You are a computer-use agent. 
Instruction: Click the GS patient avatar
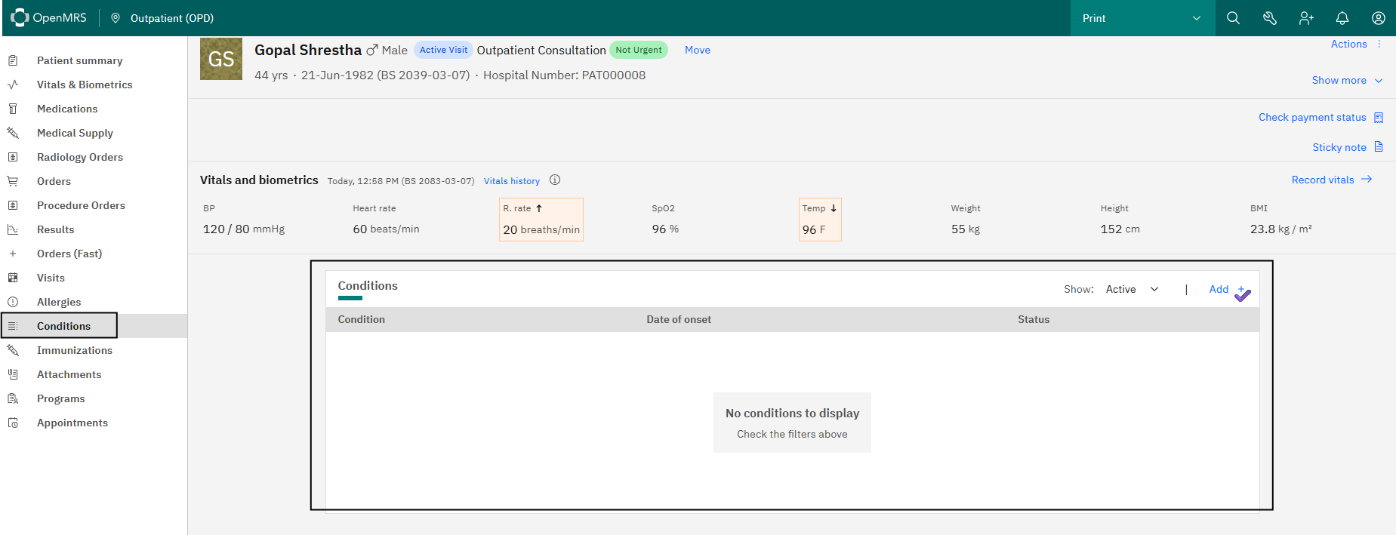[x=221, y=58]
